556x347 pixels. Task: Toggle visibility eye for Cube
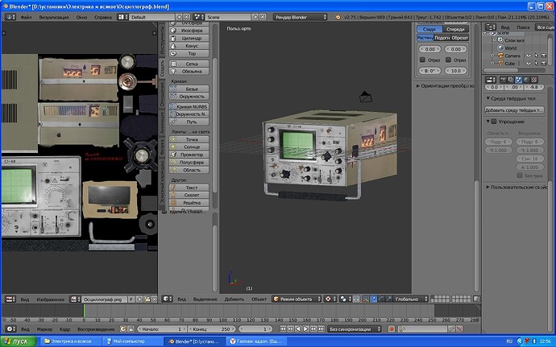click(529, 64)
